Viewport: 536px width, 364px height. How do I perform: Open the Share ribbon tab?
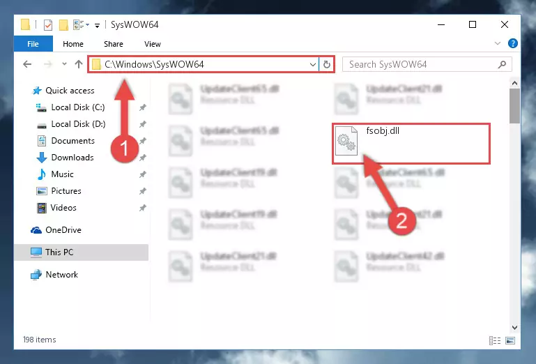[113, 44]
